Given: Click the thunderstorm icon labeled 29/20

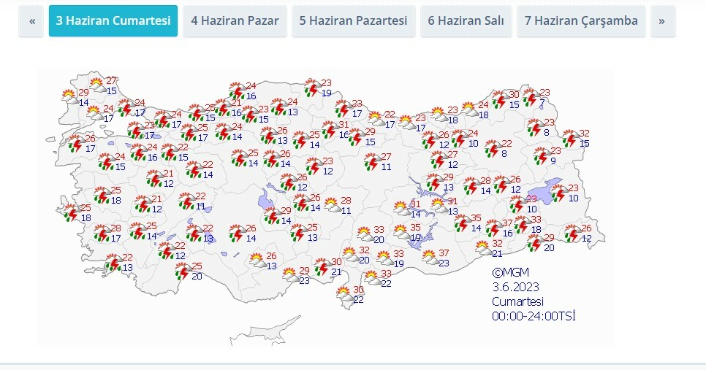Looking at the screenshot, I should pos(535,242).
